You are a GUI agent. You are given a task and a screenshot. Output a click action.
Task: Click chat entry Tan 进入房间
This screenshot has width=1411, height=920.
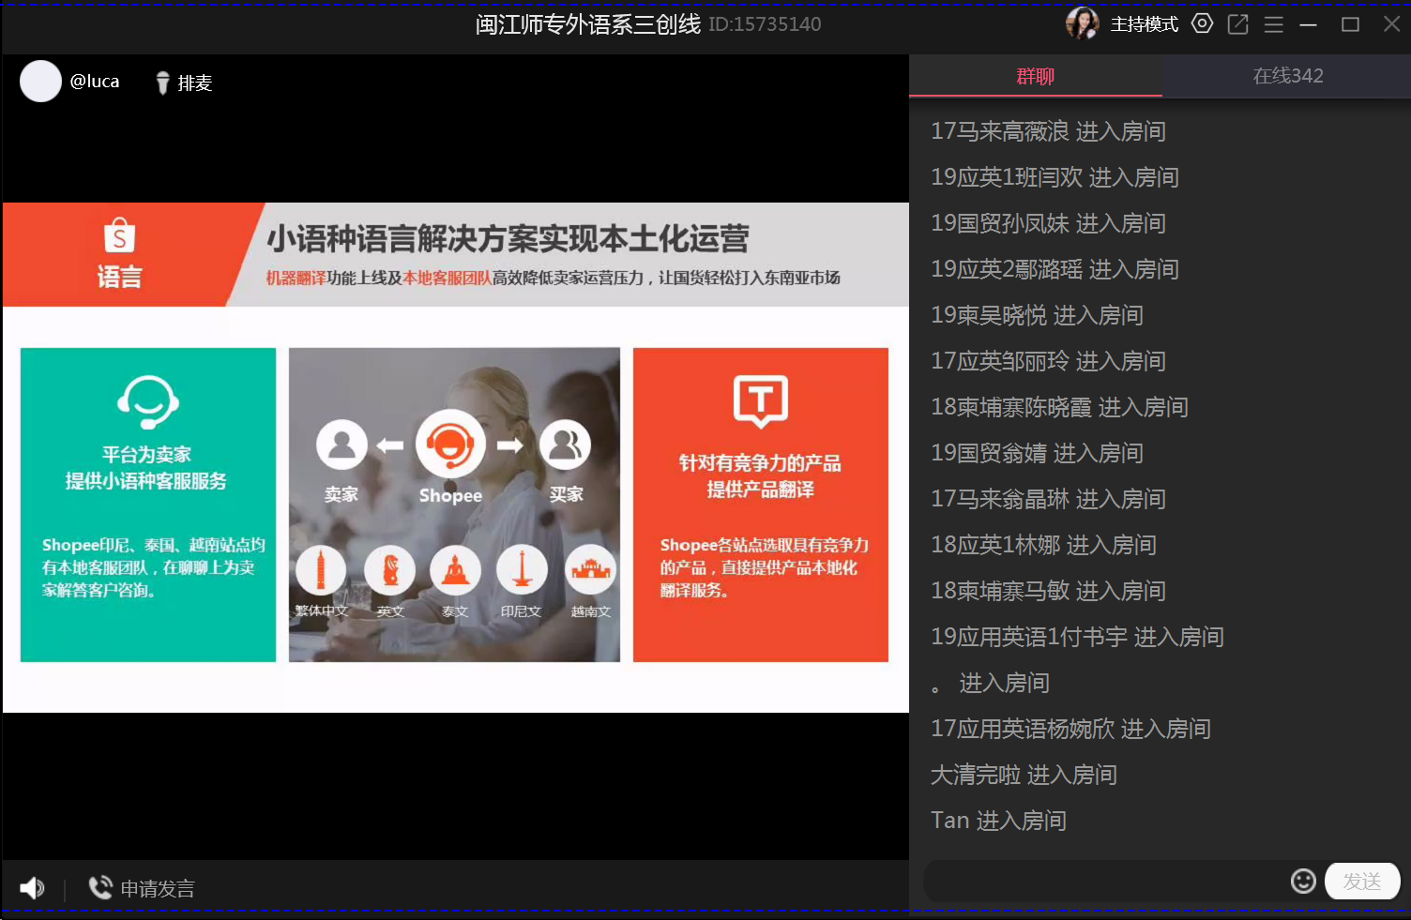click(998, 821)
